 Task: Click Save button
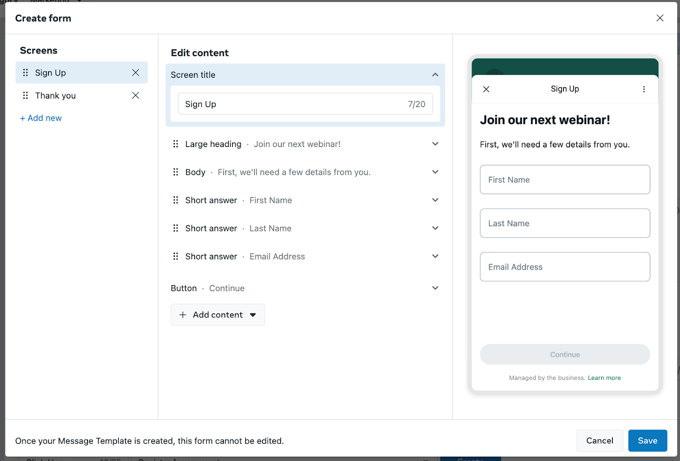[647, 441]
